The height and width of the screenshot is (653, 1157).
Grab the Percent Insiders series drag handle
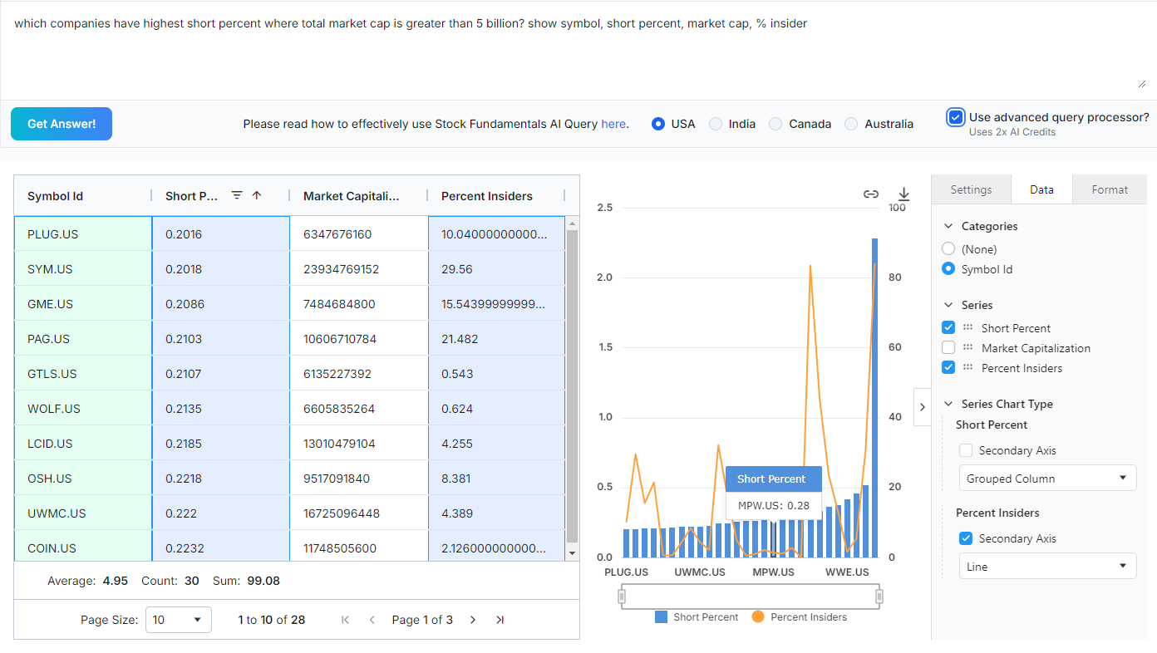click(968, 368)
